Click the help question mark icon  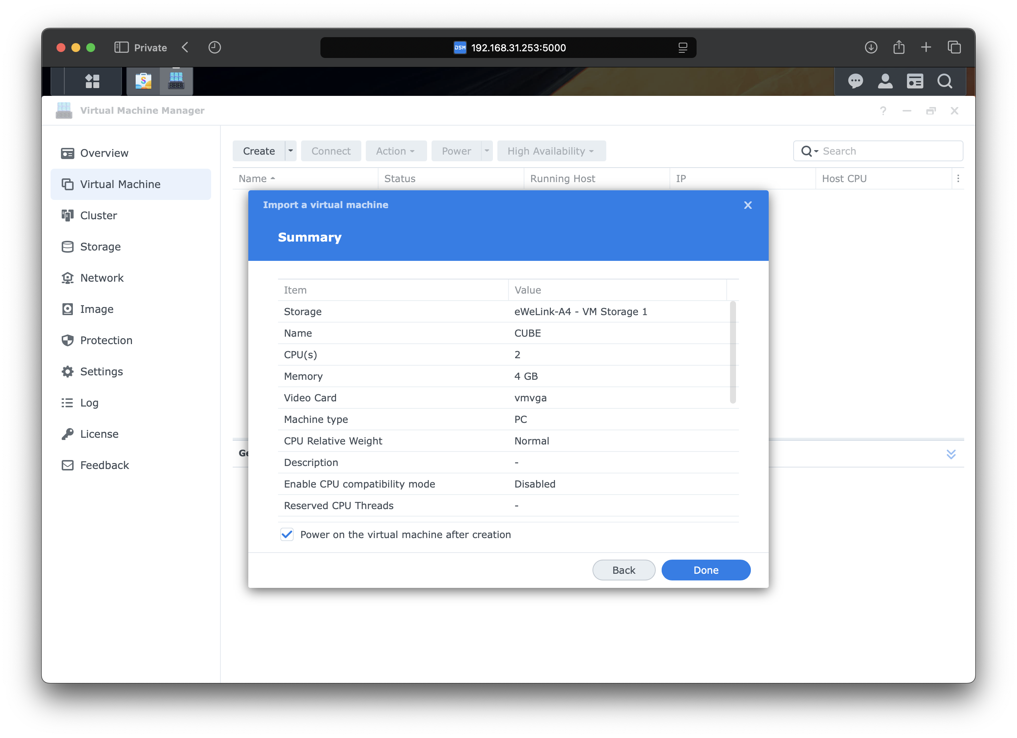[x=883, y=111]
